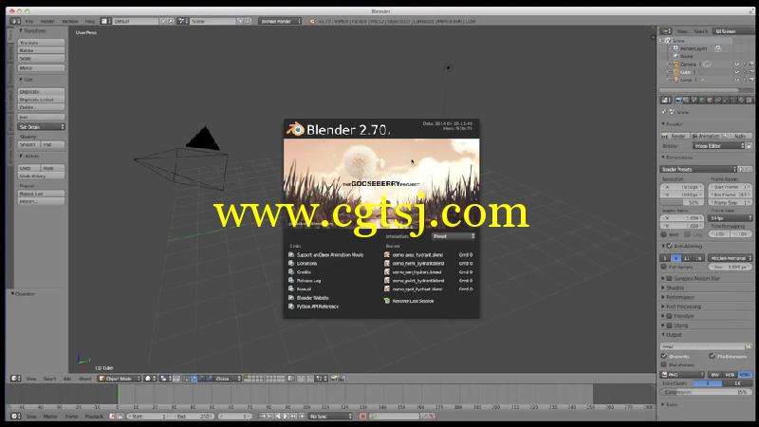
Task: Toggle the Full Sample checkbox
Action: [x=664, y=267]
